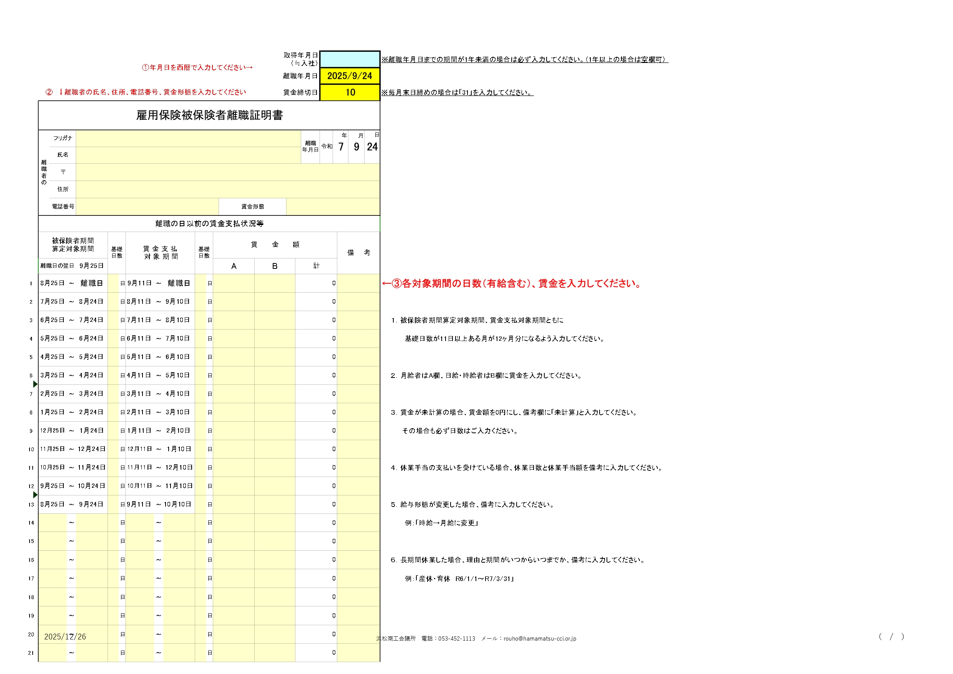
Task: Click the rouho@hamamatsu-cci.or.jp email in footer
Action: point(540,638)
